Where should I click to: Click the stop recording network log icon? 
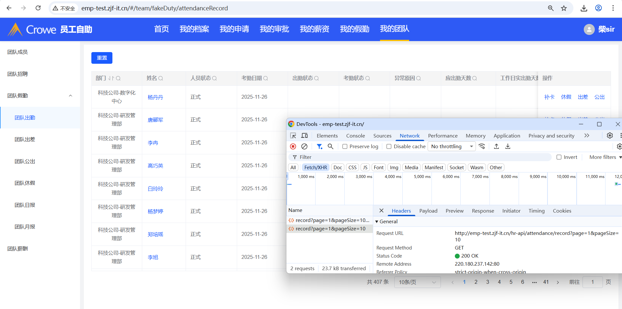[x=293, y=147]
